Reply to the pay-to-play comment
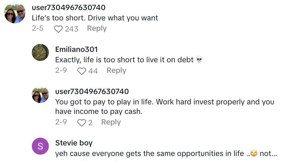287x161 pixels. tap(111, 122)
